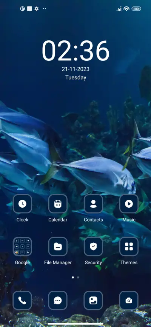151x327 pixels.
Task: Open the Security app
Action: tap(93, 247)
